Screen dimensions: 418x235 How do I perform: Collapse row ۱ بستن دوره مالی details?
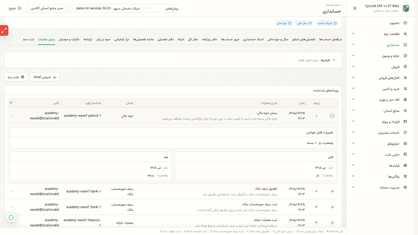coord(332,116)
